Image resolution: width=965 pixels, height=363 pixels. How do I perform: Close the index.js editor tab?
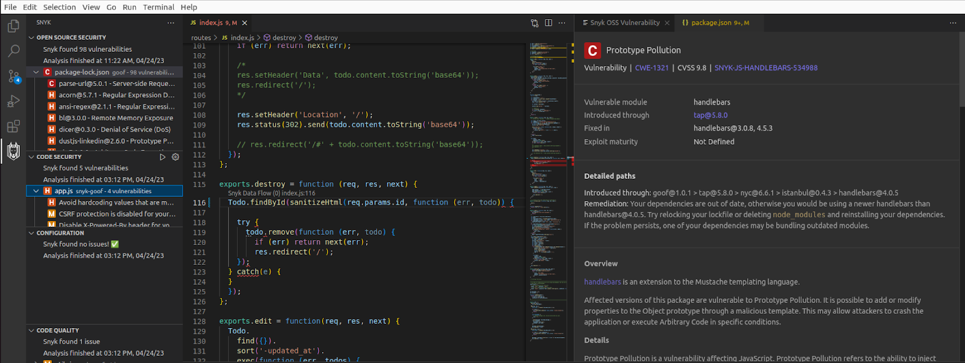pos(245,23)
